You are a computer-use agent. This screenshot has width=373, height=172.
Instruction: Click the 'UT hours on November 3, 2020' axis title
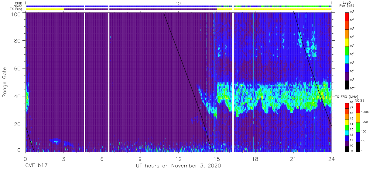tap(178, 166)
